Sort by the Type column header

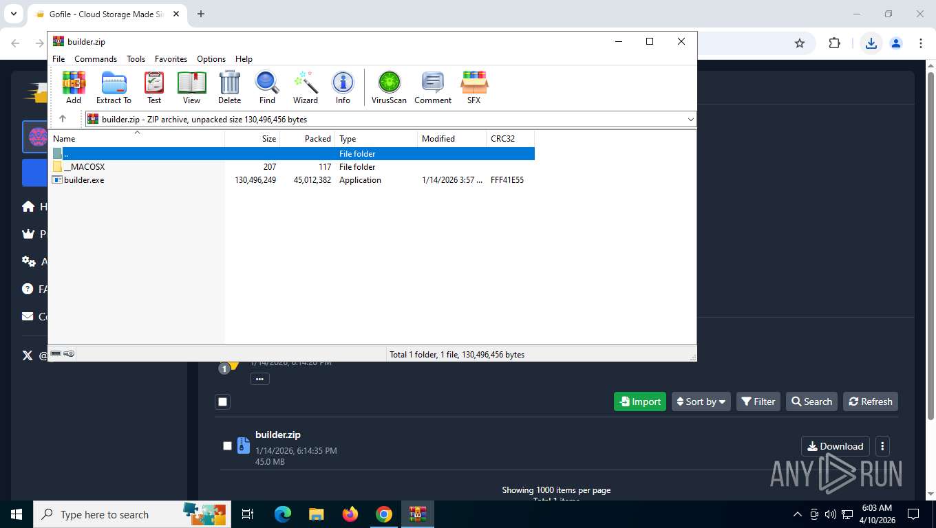click(376, 138)
